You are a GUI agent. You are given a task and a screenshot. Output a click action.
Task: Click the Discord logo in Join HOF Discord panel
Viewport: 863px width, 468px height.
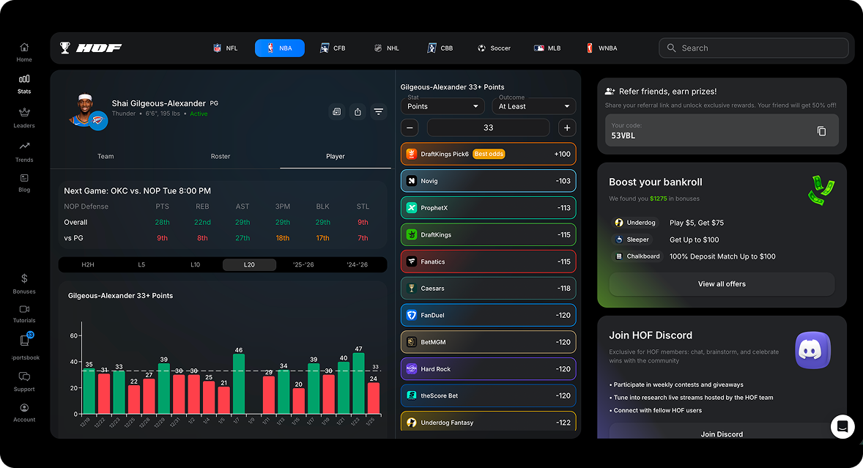[812, 350]
